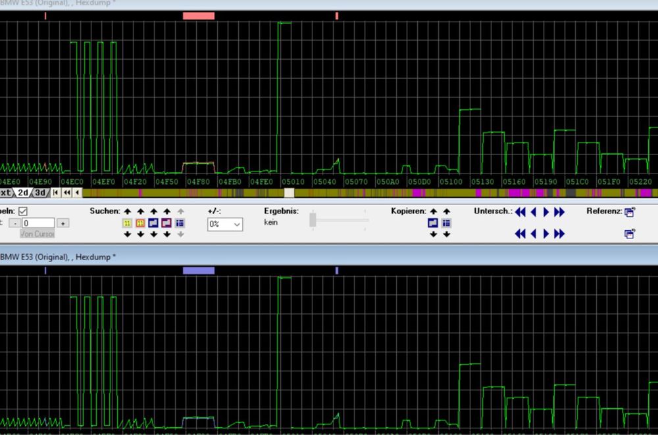Viewport: 658px width, 435px height.
Task: Click the address label 04F80 on upper axis
Action: tap(198, 182)
